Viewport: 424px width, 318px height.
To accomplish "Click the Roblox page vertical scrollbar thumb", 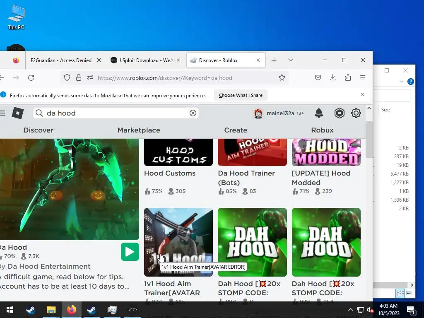I will (369, 140).
